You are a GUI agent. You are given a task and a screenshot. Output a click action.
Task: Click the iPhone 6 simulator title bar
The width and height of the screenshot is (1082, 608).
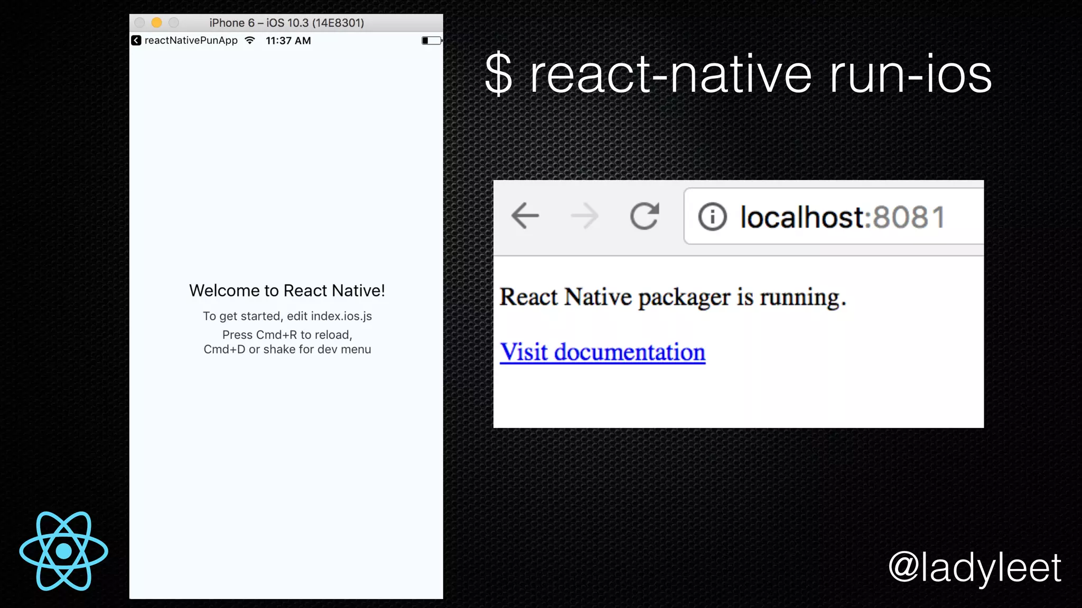[286, 23]
